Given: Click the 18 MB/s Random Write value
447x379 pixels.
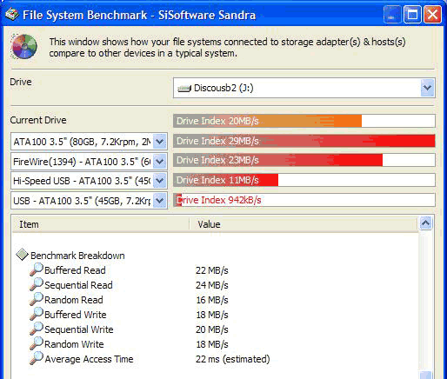Looking at the screenshot, I should point(212,344).
